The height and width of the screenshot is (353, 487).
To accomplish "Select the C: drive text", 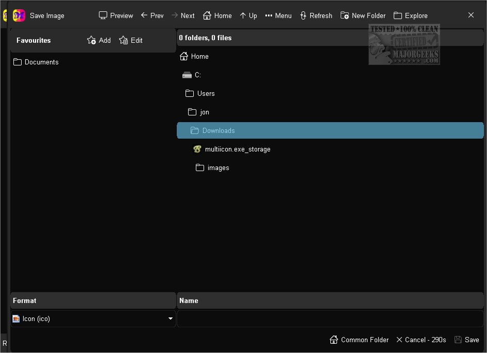I will (x=198, y=75).
